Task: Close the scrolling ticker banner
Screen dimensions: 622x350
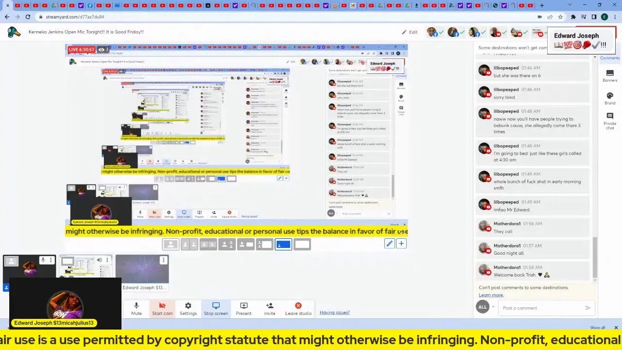Action: tap(616, 328)
